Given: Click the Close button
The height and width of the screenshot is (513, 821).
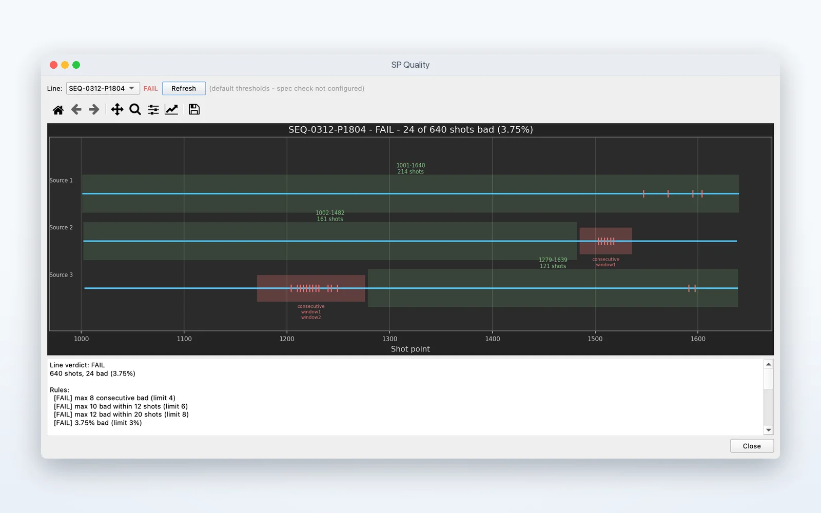Looking at the screenshot, I should coord(752,446).
